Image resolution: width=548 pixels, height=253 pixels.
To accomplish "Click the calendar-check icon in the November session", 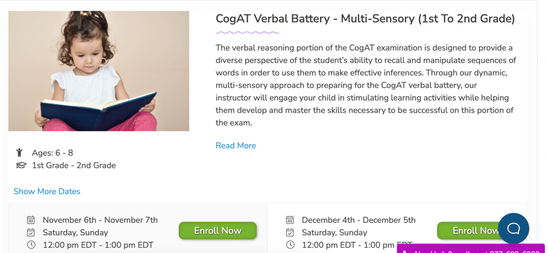I will pos(31,233).
